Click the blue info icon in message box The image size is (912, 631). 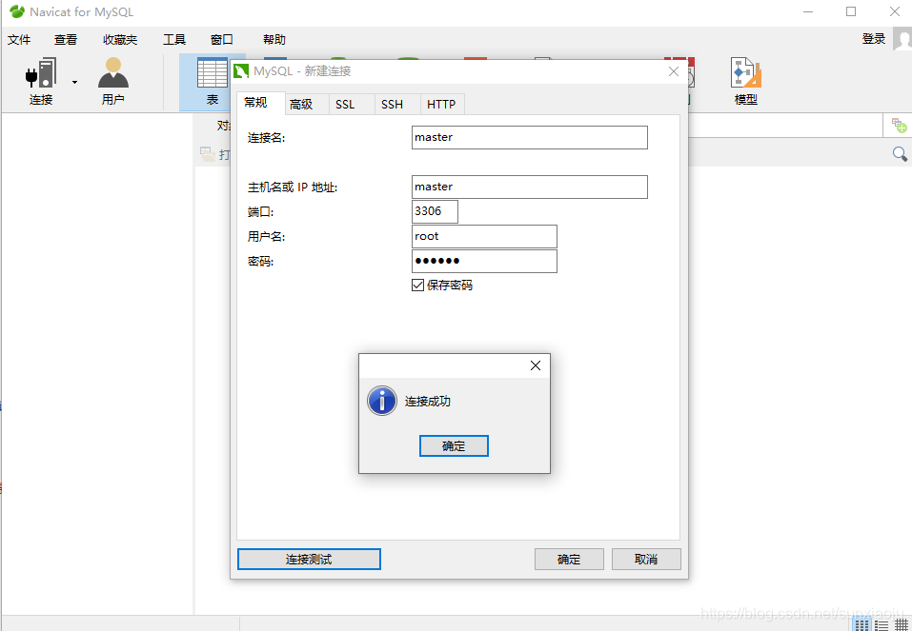[x=382, y=401]
